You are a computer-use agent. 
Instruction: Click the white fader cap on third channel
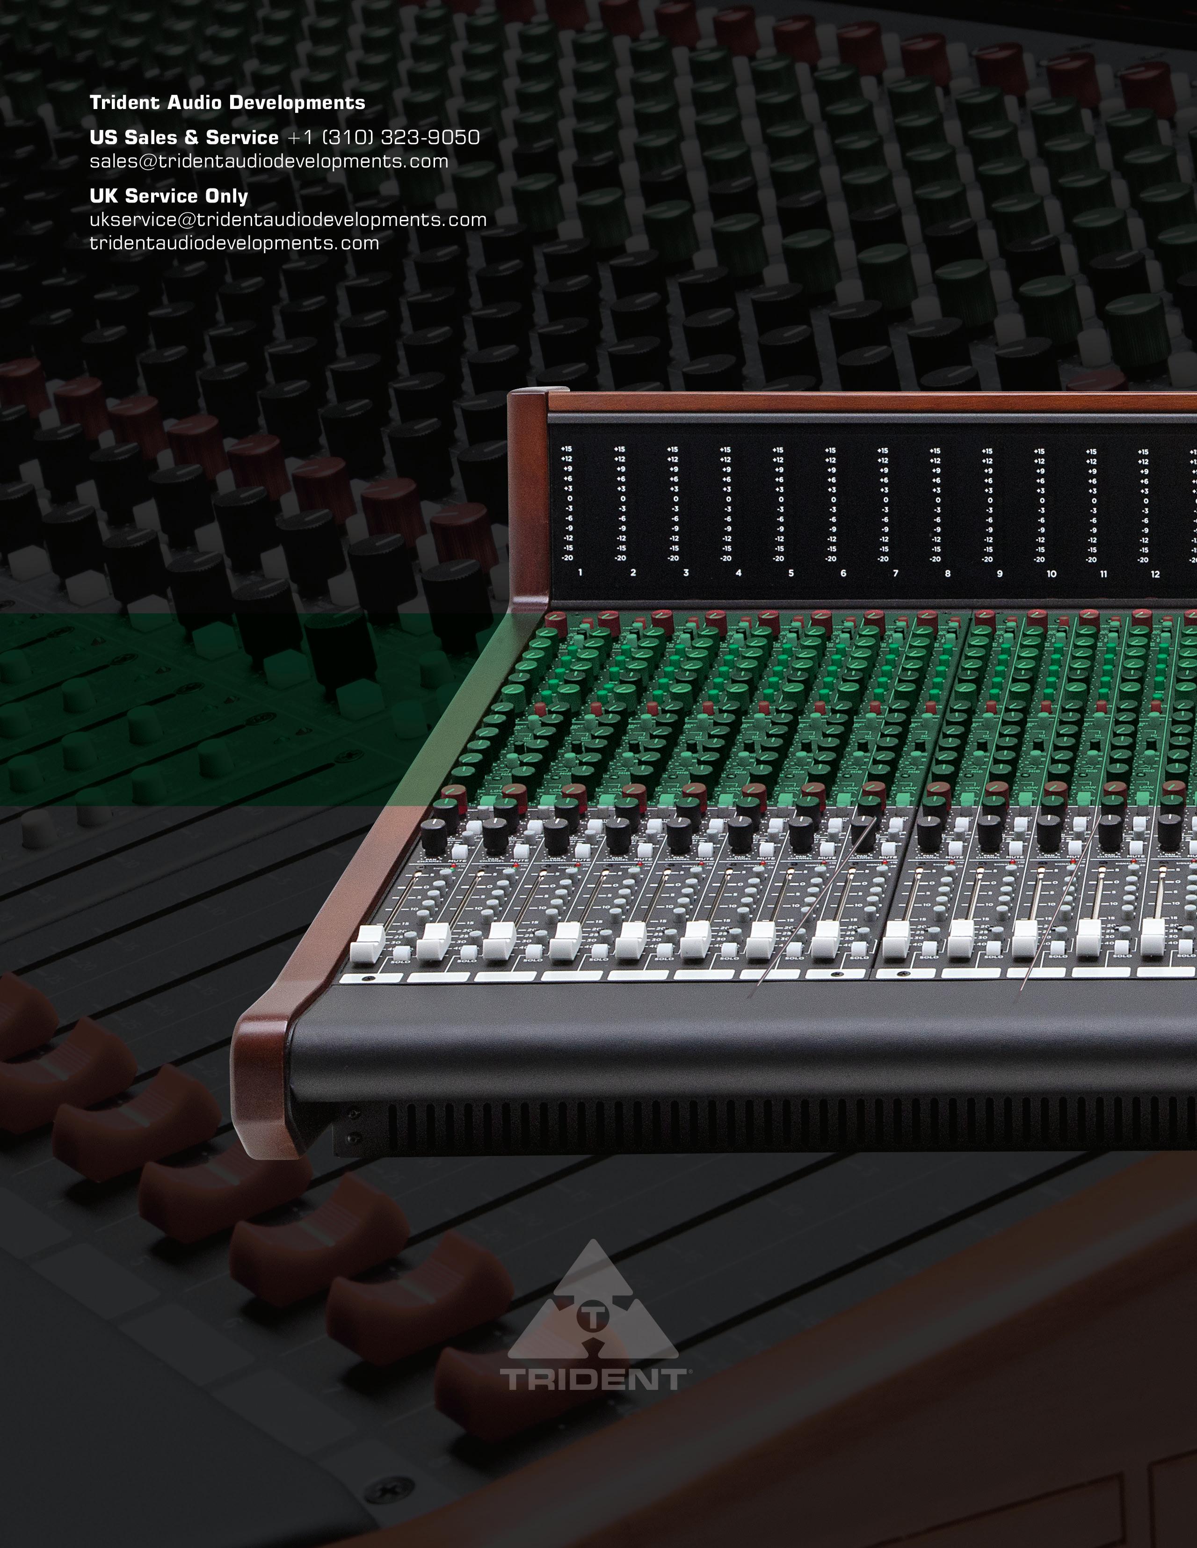501,941
